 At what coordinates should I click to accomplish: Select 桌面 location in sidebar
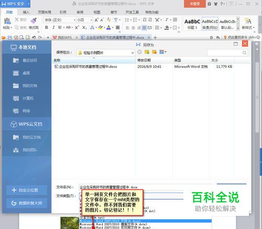coord(27,73)
